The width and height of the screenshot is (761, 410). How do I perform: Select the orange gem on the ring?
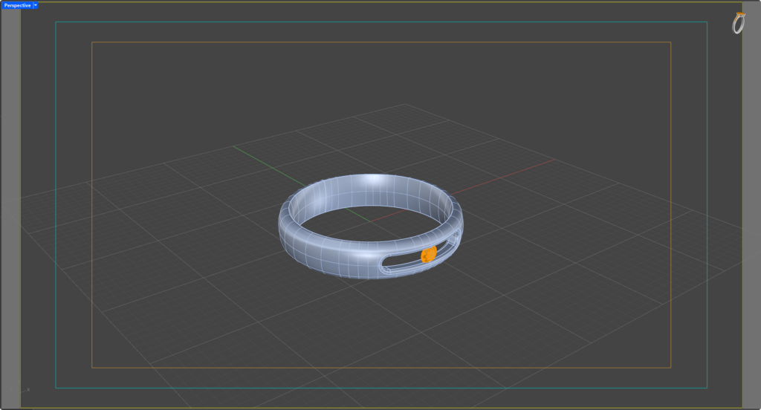[x=429, y=254]
